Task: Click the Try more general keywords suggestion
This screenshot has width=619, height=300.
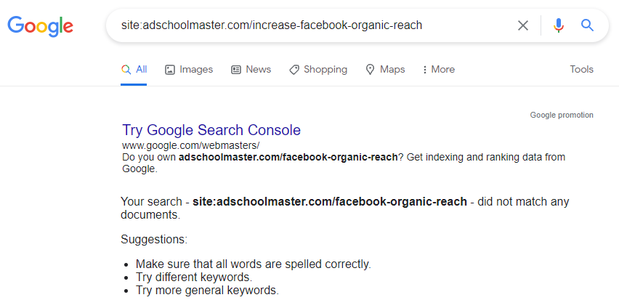Action: point(207,291)
